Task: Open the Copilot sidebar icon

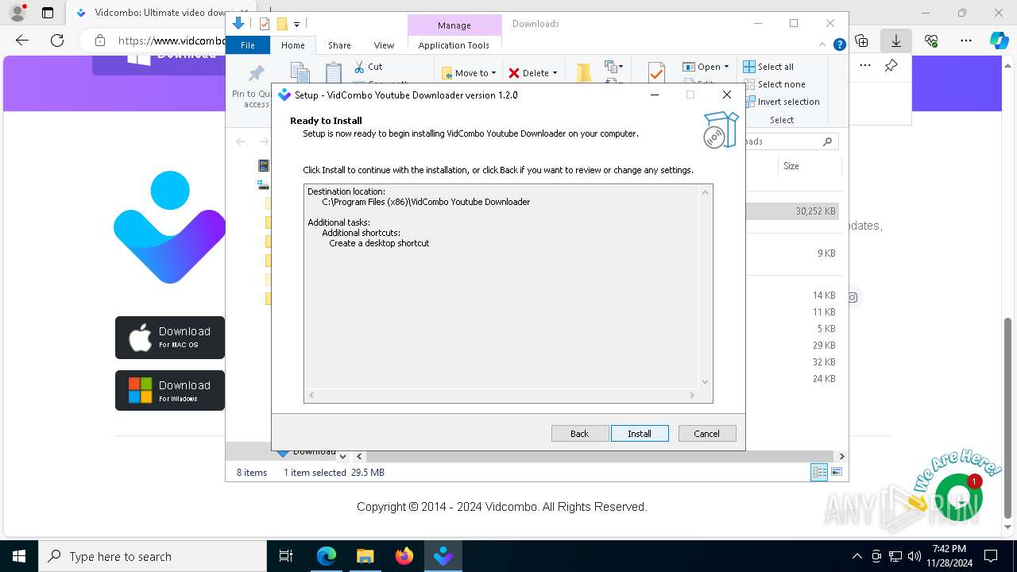Action: [x=1000, y=41]
